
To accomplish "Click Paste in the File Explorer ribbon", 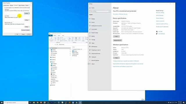I will click(58, 39).
